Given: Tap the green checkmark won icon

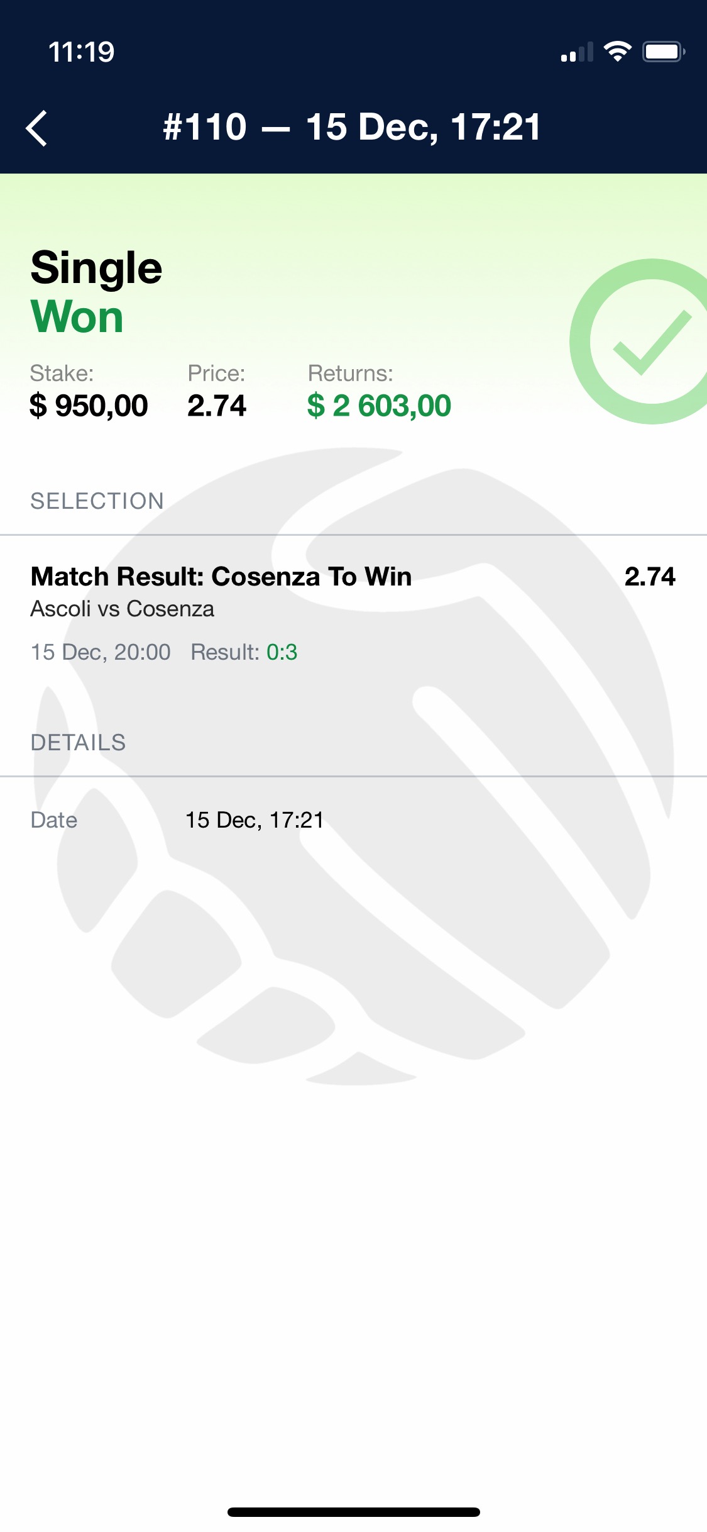Looking at the screenshot, I should [640, 341].
